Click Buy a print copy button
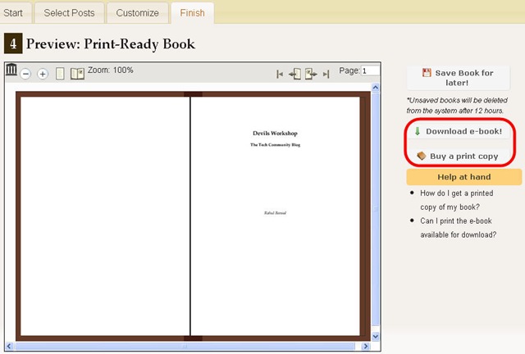This screenshot has height=354, width=525. coord(459,157)
